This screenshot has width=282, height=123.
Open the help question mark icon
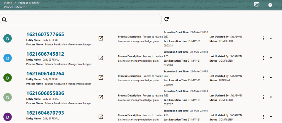click(x=270, y=5)
